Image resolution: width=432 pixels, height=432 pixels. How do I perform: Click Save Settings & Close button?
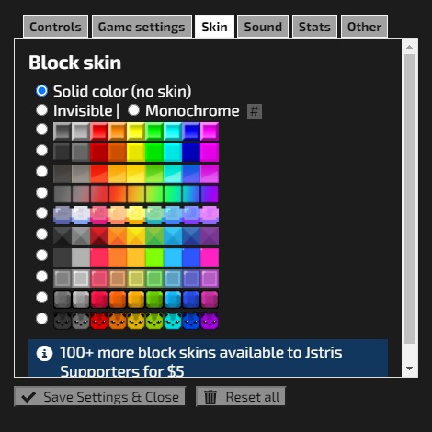click(x=99, y=397)
